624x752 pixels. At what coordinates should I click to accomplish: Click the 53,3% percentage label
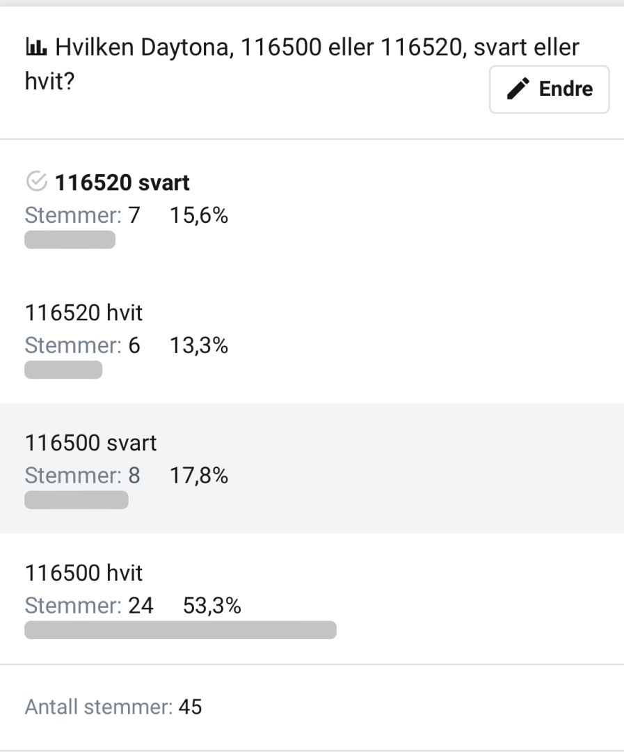pyautogui.click(x=212, y=605)
